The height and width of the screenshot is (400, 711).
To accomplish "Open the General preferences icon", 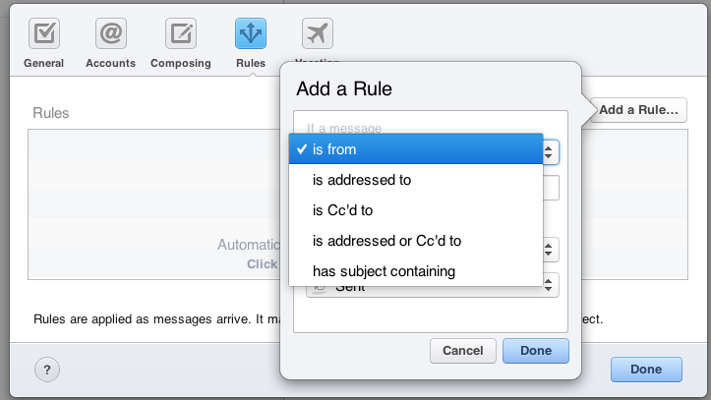I will 43,35.
